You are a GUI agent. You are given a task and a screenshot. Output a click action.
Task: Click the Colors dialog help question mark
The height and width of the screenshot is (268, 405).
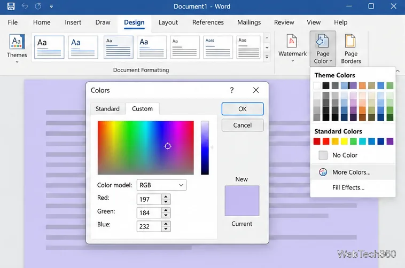(232, 90)
